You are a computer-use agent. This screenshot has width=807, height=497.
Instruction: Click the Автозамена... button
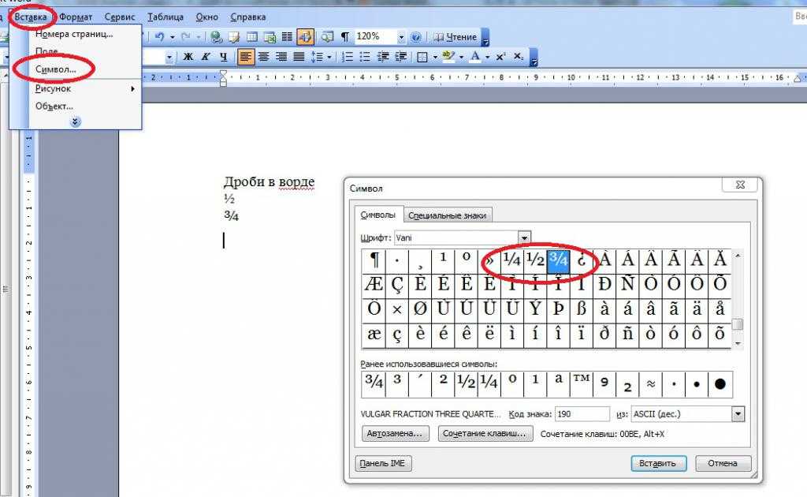(395, 434)
